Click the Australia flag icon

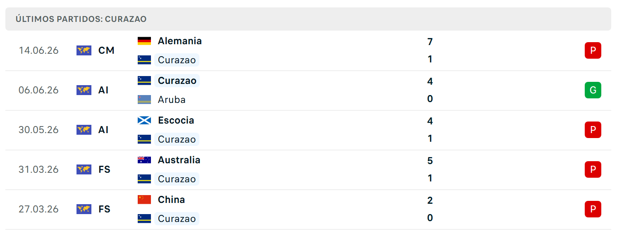[x=144, y=160]
